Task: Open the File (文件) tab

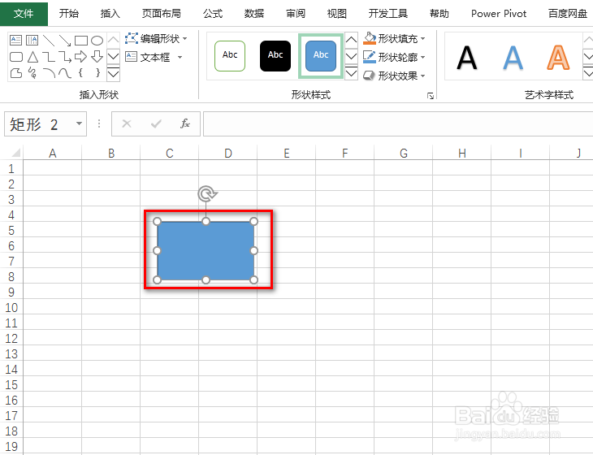Action: pyautogui.click(x=24, y=14)
